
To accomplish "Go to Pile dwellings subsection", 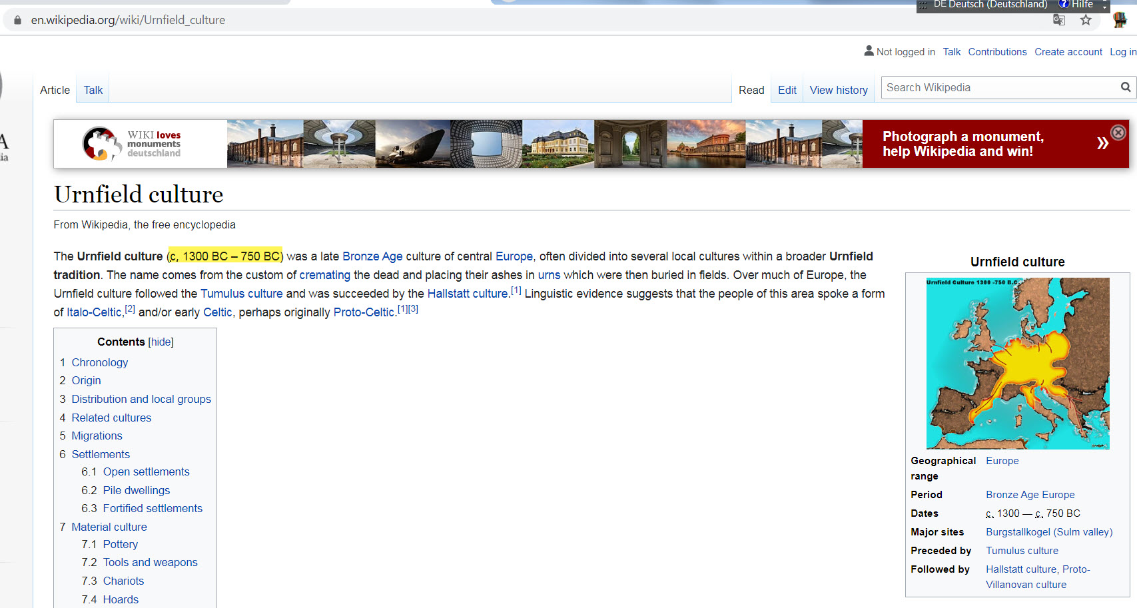I will tap(137, 490).
